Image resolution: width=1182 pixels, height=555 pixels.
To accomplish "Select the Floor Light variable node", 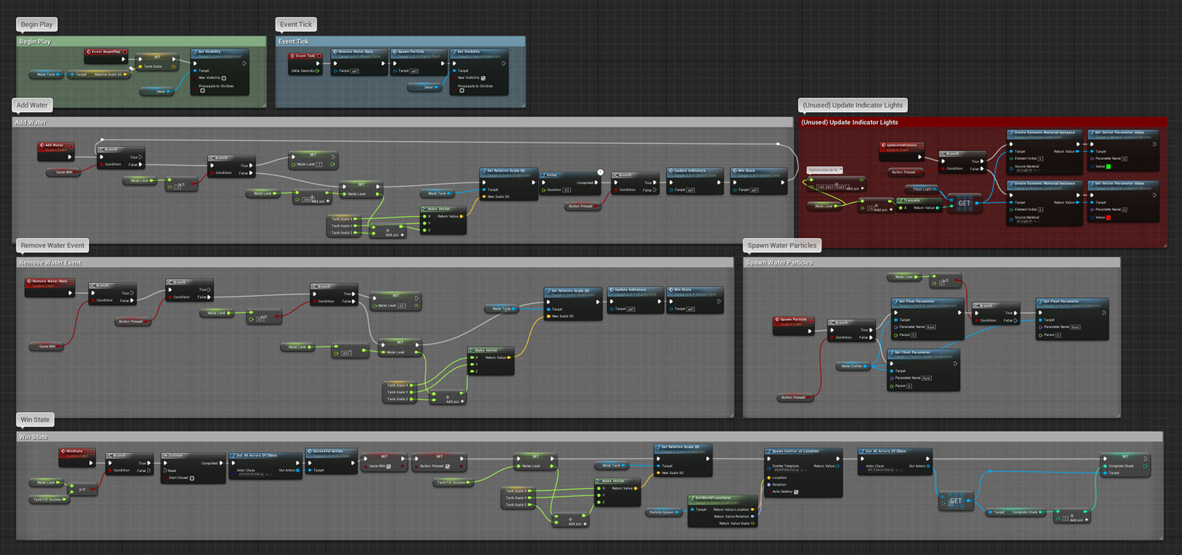I will coord(922,189).
